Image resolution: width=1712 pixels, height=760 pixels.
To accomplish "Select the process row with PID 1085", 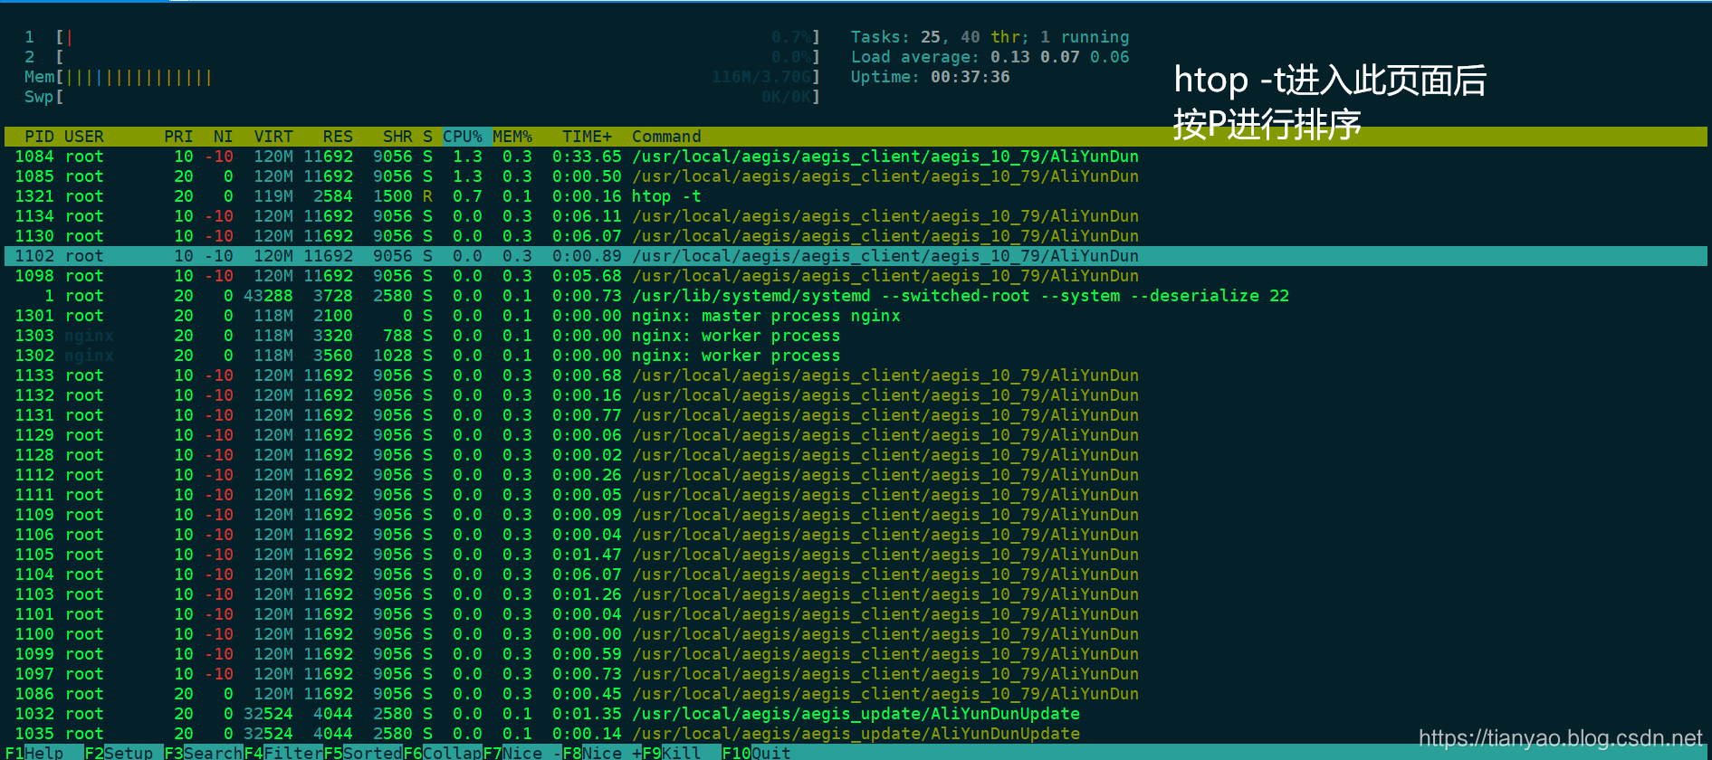I will coord(856,176).
